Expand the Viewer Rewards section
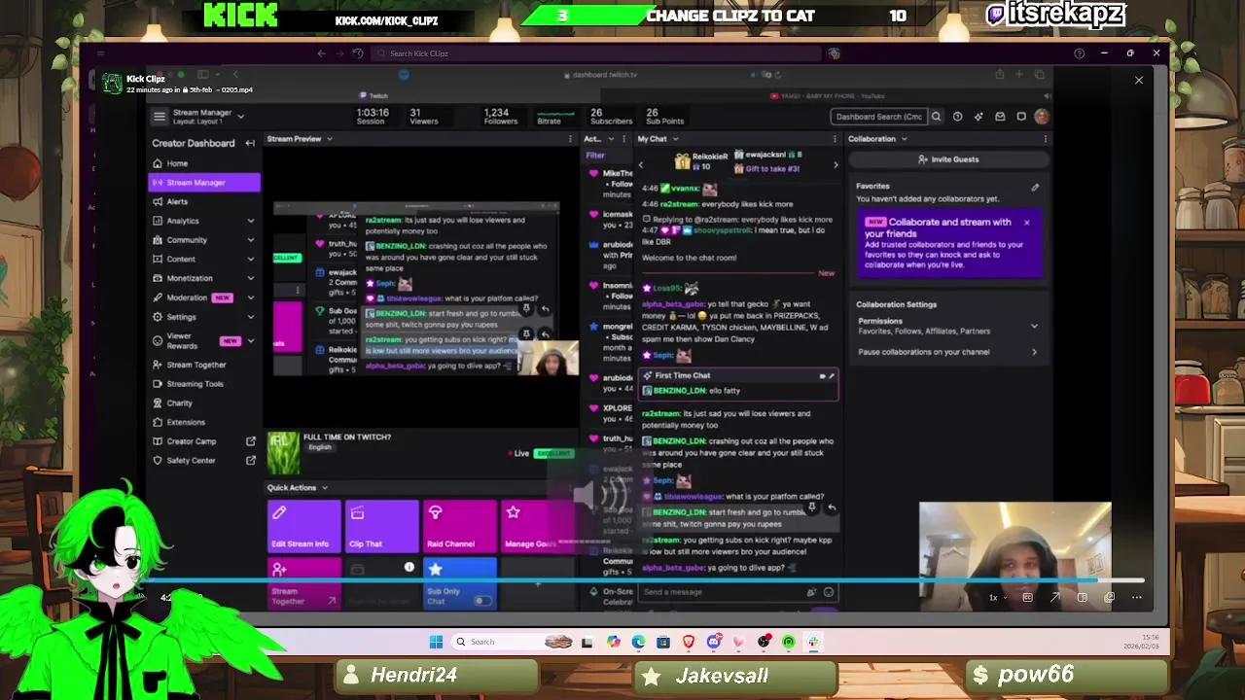Viewport: 1245px width, 700px height. tap(250, 340)
